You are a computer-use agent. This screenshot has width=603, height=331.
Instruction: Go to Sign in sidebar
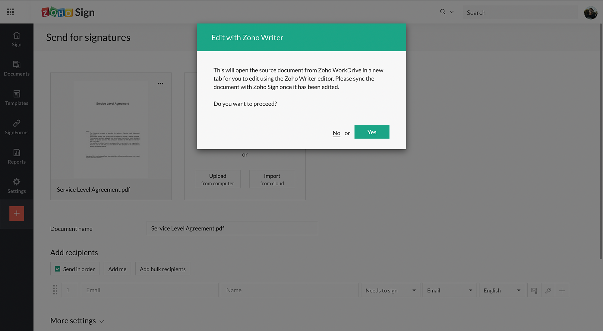pyautogui.click(x=17, y=39)
